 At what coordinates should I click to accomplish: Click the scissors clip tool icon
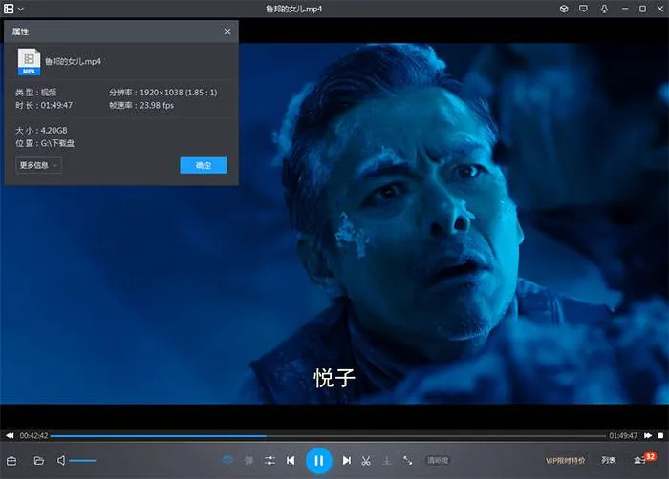click(366, 461)
